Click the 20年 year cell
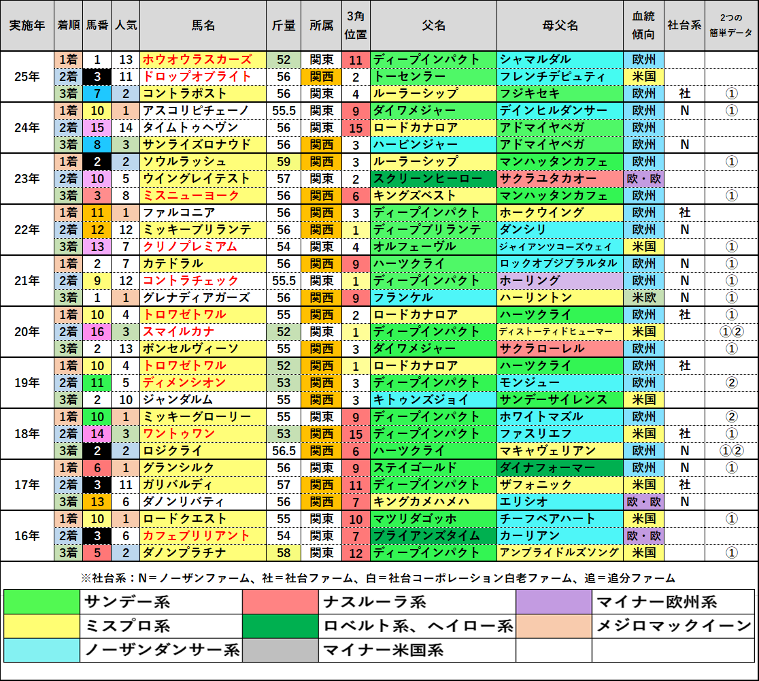This screenshot has height=681, width=759. pyautogui.click(x=27, y=332)
